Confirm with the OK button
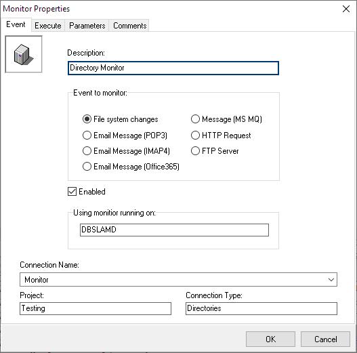This screenshot has width=357, height=353. pyautogui.click(x=270, y=339)
